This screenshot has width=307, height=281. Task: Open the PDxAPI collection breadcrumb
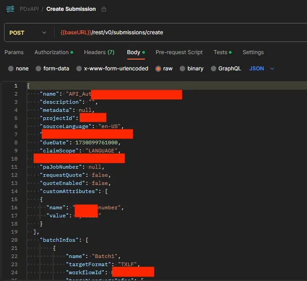pyautogui.click(x=29, y=9)
